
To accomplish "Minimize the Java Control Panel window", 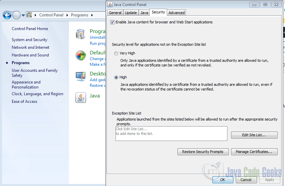I will coord(254,5).
